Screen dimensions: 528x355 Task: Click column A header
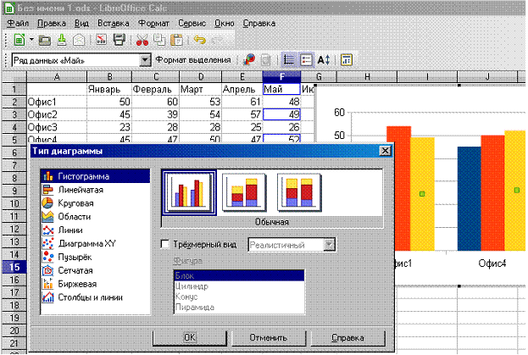(x=57, y=77)
